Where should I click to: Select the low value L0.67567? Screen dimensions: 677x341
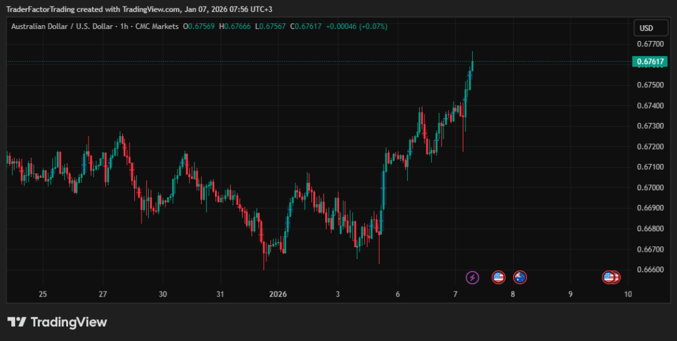click(x=270, y=26)
